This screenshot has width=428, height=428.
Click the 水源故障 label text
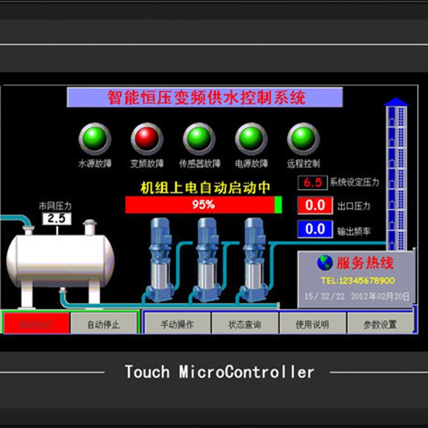[95, 164]
